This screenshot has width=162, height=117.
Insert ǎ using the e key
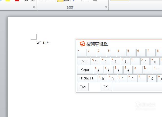click(x=115, y=61)
